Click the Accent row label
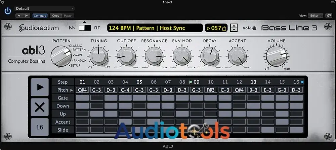Viewport: 336px width, 150px height. 63,122
